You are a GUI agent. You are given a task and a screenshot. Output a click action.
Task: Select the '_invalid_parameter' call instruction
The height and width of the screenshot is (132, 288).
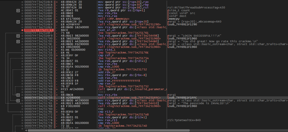132,89
